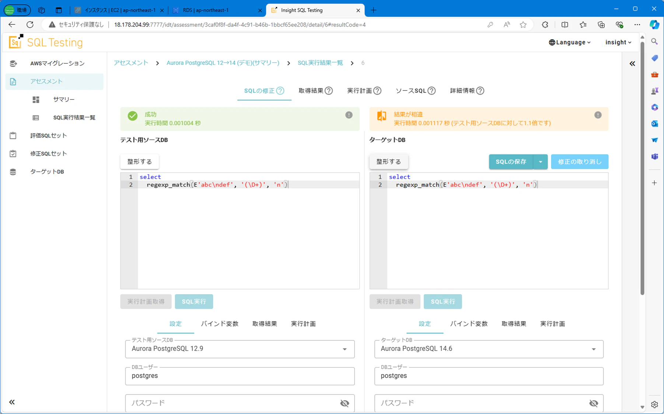Click 実行計画取得 for source DB
The image size is (664, 414).
[146, 301]
